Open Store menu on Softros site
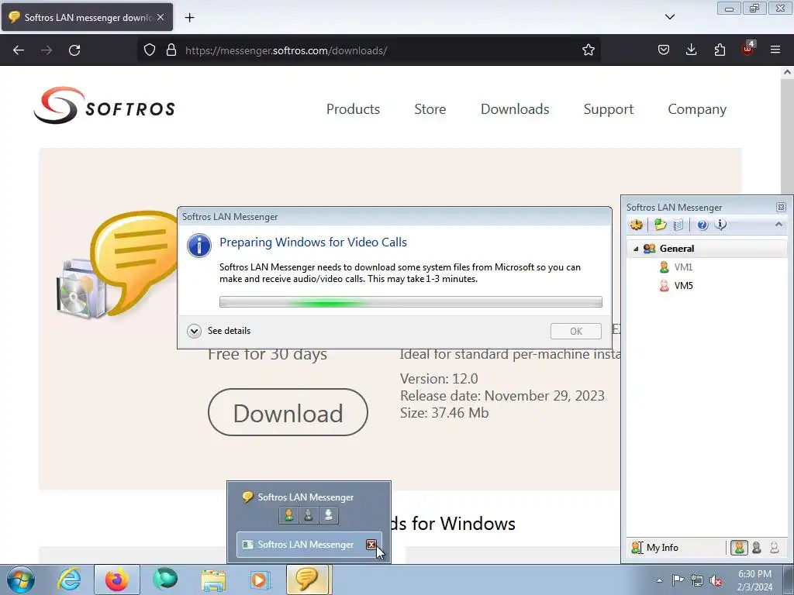The image size is (794, 595). click(x=430, y=109)
